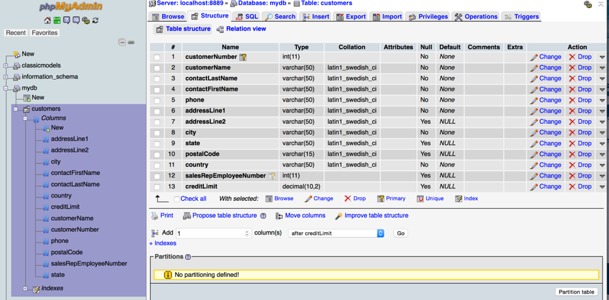The image size is (609, 300).
Task: Click the page settings icon at top right
Action: coord(588,5)
